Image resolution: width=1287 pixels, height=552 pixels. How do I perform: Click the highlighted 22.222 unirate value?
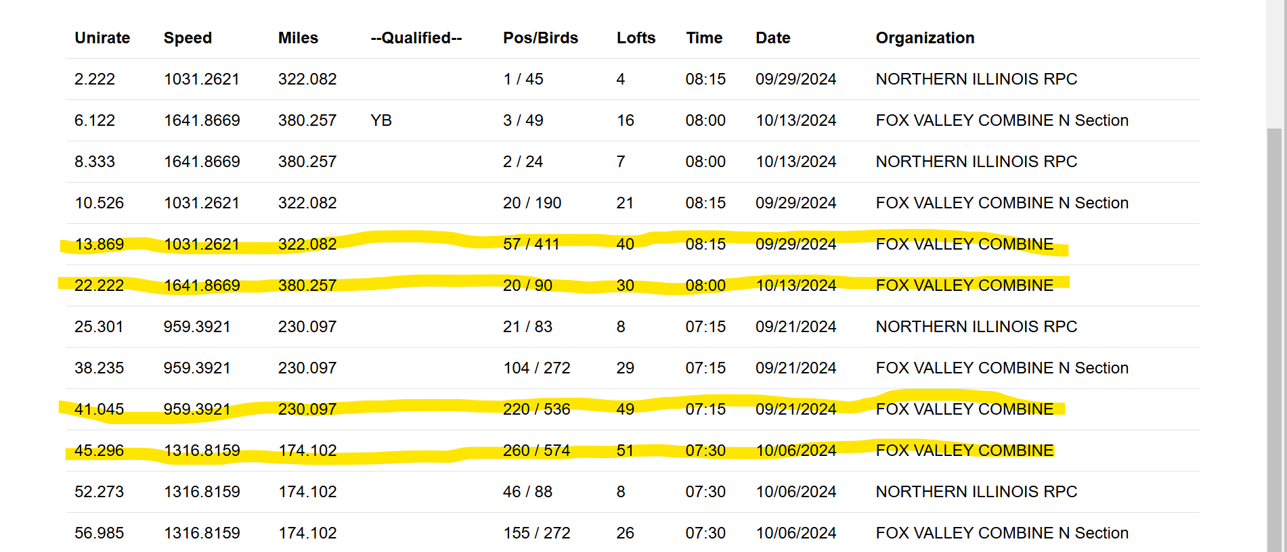click(x=99, y=285)
